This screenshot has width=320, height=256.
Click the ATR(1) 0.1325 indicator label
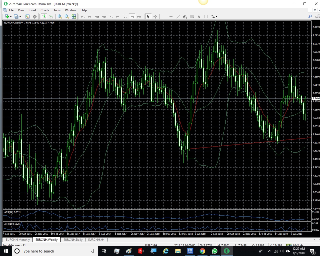(12, 224)
